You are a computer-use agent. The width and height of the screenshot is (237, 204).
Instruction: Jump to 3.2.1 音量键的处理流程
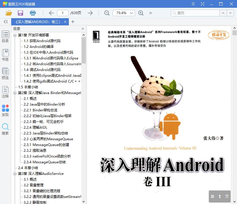[42, 191]
